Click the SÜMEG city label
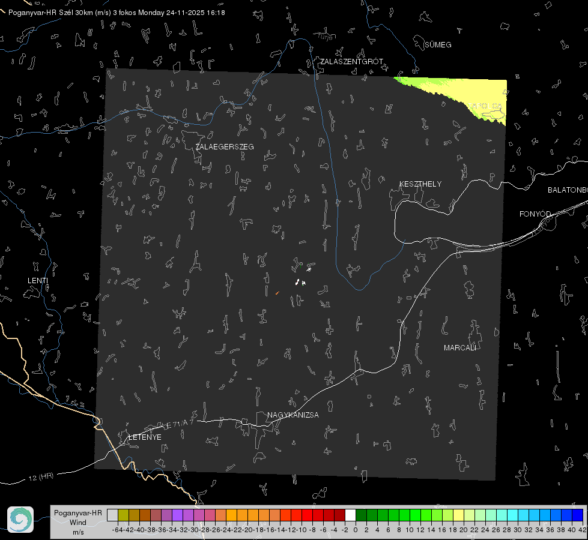Screen dimensions: 588x540 click(438, 45)
